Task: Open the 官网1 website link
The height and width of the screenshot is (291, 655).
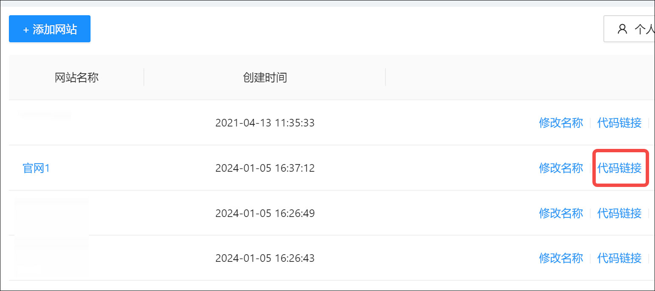Action: point(36,168)
